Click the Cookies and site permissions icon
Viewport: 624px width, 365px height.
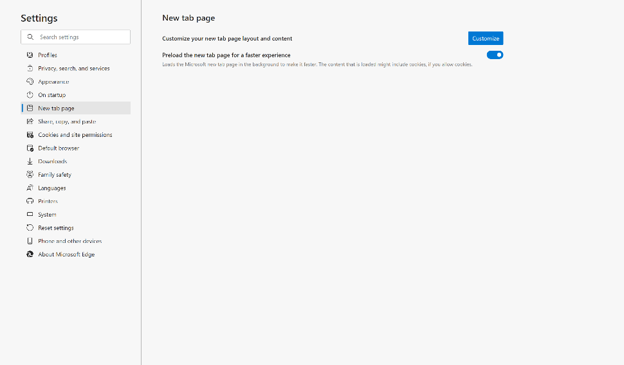pos(30,135)
